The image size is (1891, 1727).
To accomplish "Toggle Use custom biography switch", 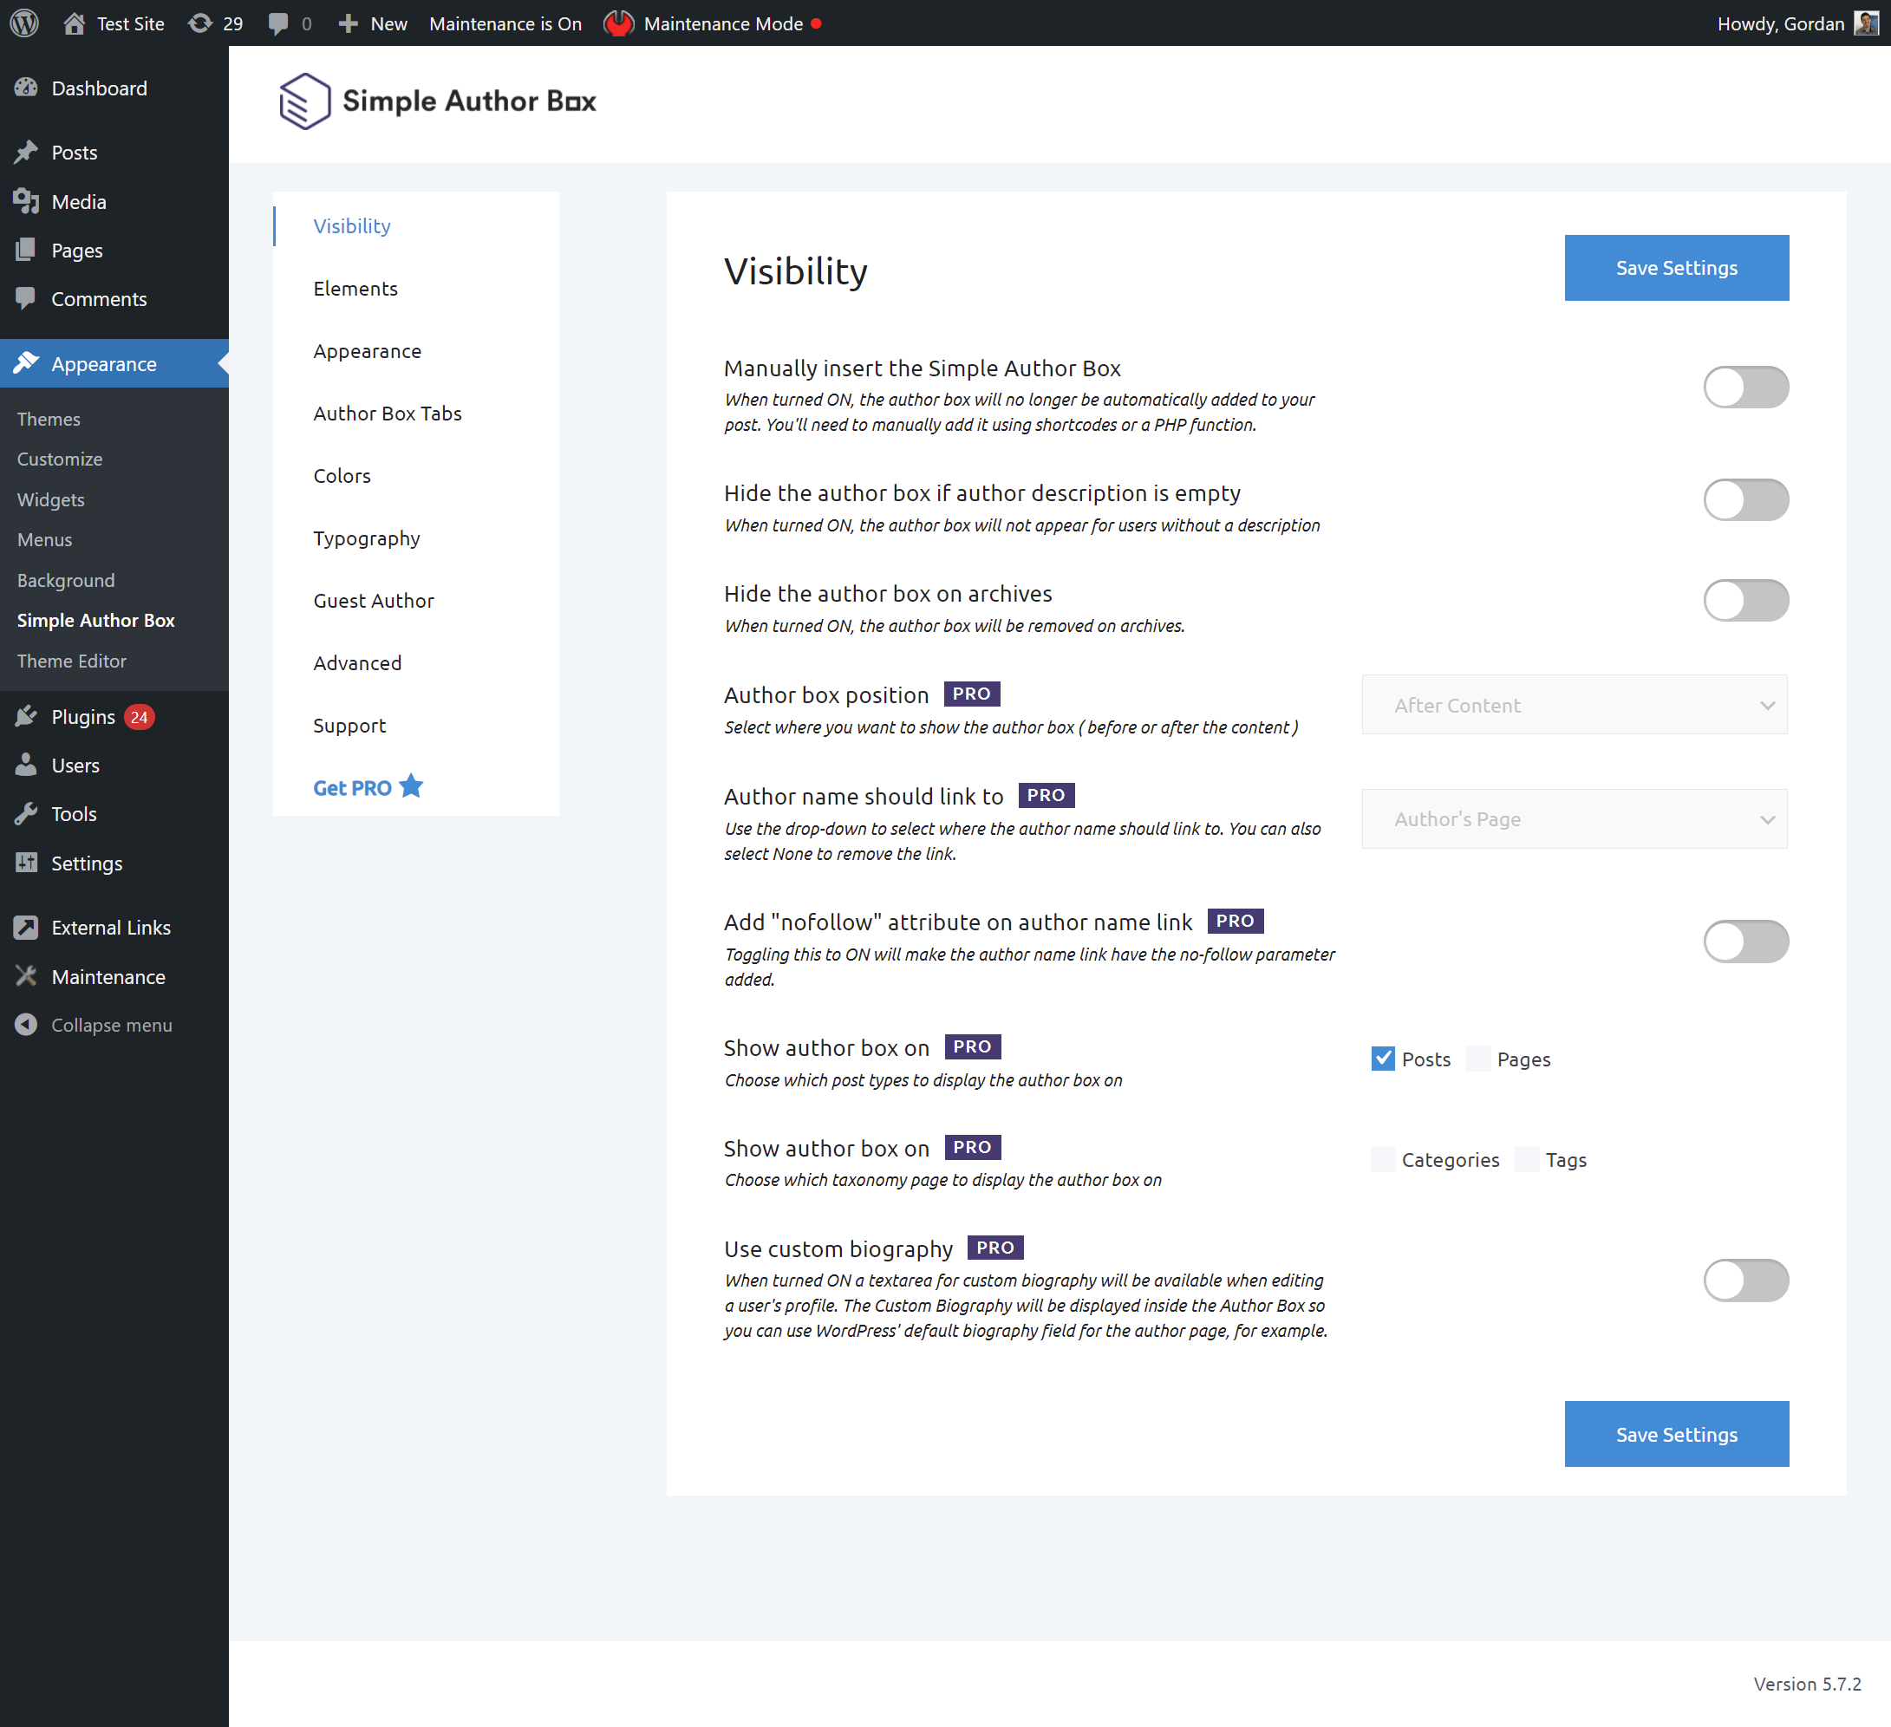I will pos(1745,1280).
